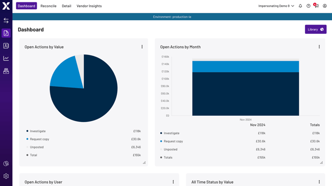Viewport: 332px width, 186px height.
Task: Toggle Unposted legend in pie chart card
Action: point(35,147)
